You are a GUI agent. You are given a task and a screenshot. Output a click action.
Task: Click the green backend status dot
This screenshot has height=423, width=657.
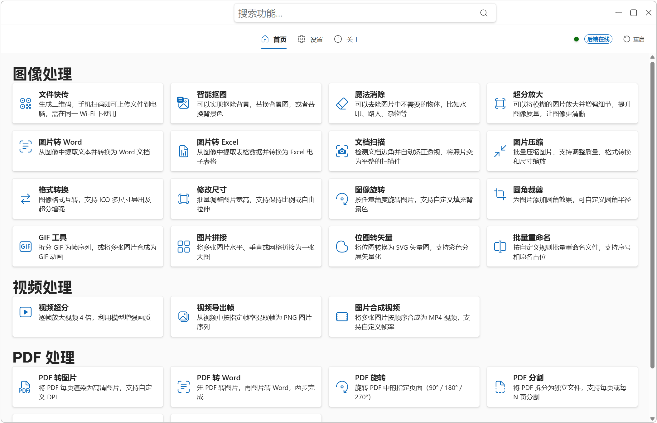point(576,39)
